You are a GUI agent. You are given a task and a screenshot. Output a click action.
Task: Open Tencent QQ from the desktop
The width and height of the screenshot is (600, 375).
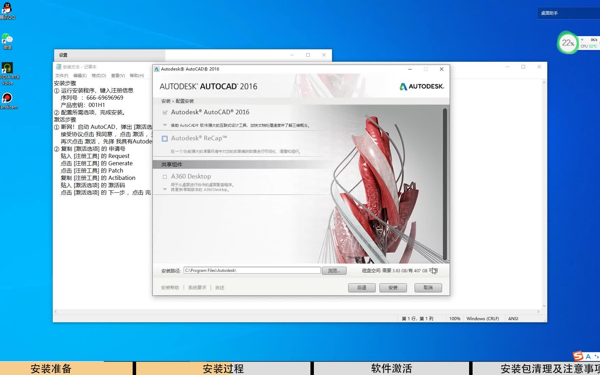(7, 8)
